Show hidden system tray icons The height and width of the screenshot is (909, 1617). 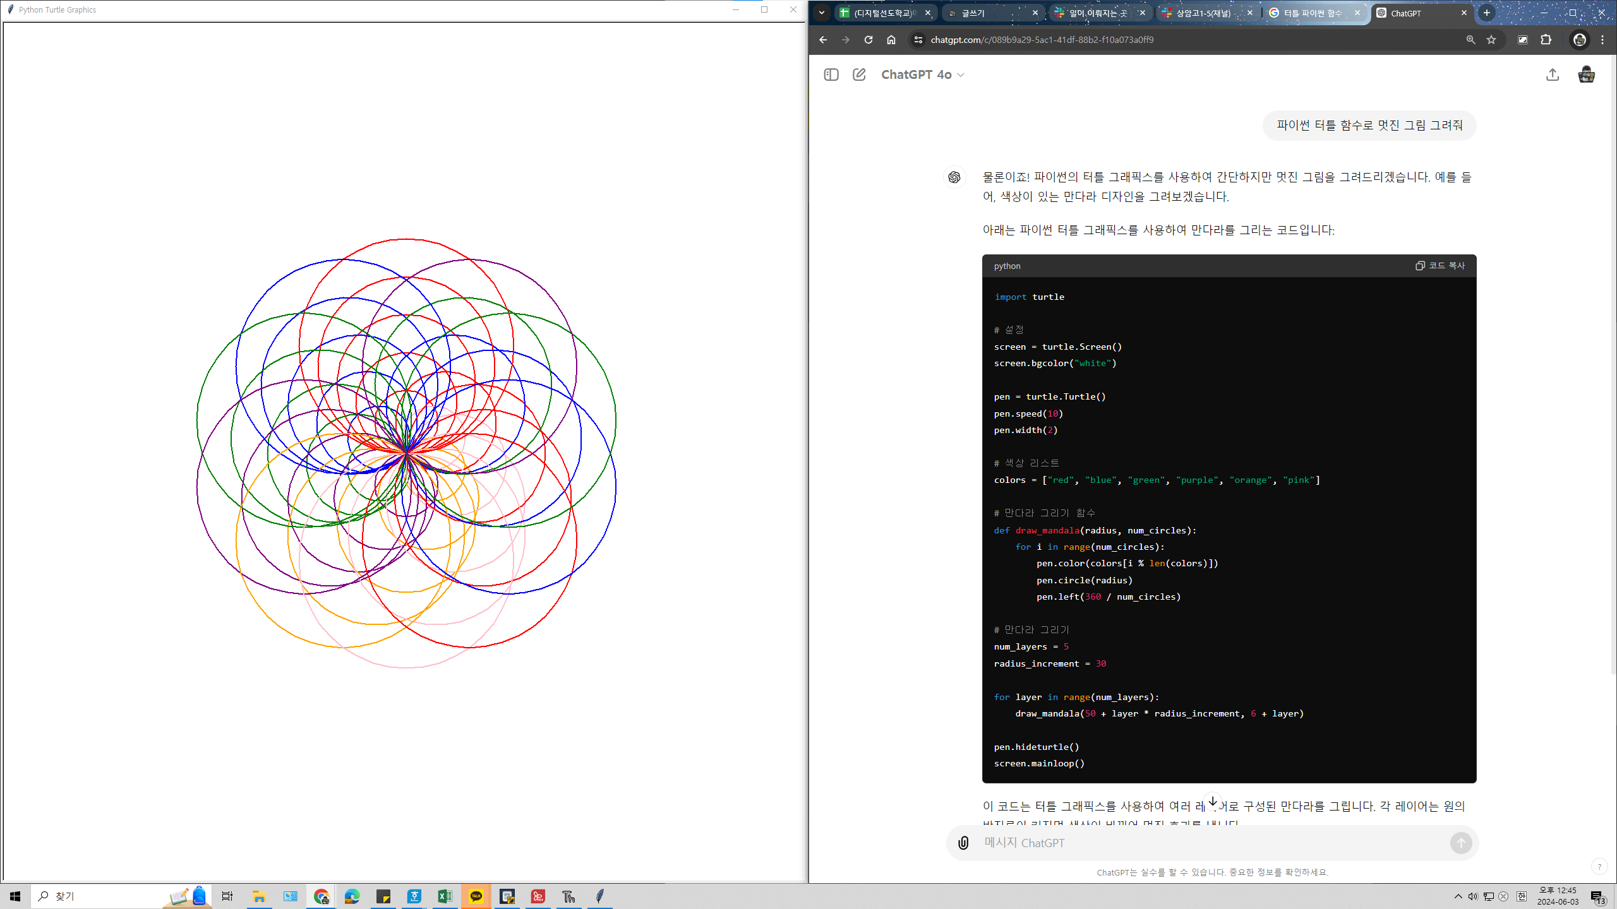1458,896
